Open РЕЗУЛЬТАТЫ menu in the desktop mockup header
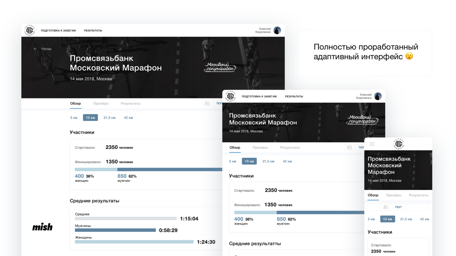This screenshot has height=256, width=456. [x=93, y=31]
